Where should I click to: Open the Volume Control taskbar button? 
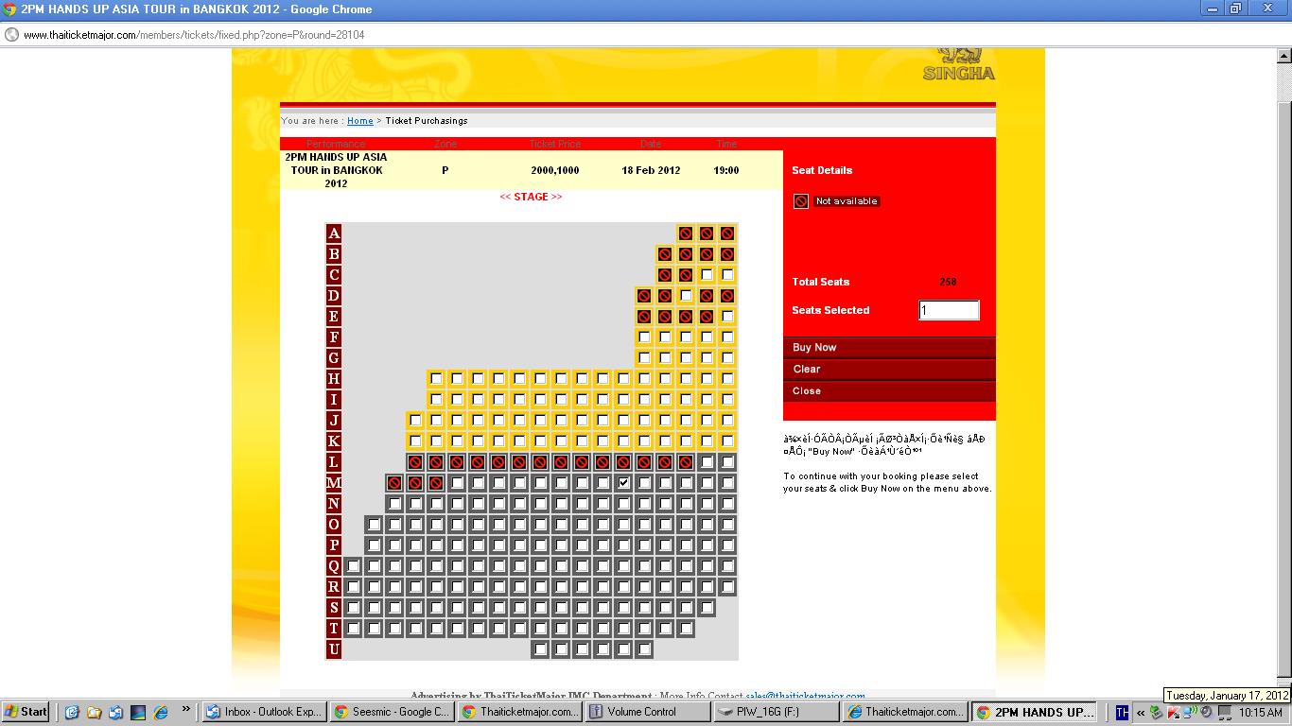tap(647, 712)
